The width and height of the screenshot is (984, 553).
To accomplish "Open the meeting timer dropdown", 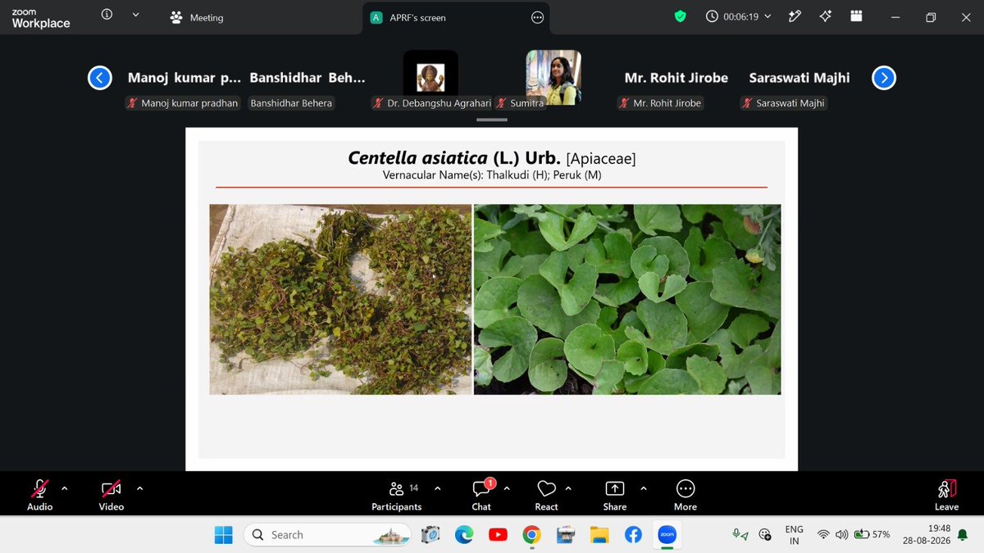I will coord(739,16).
